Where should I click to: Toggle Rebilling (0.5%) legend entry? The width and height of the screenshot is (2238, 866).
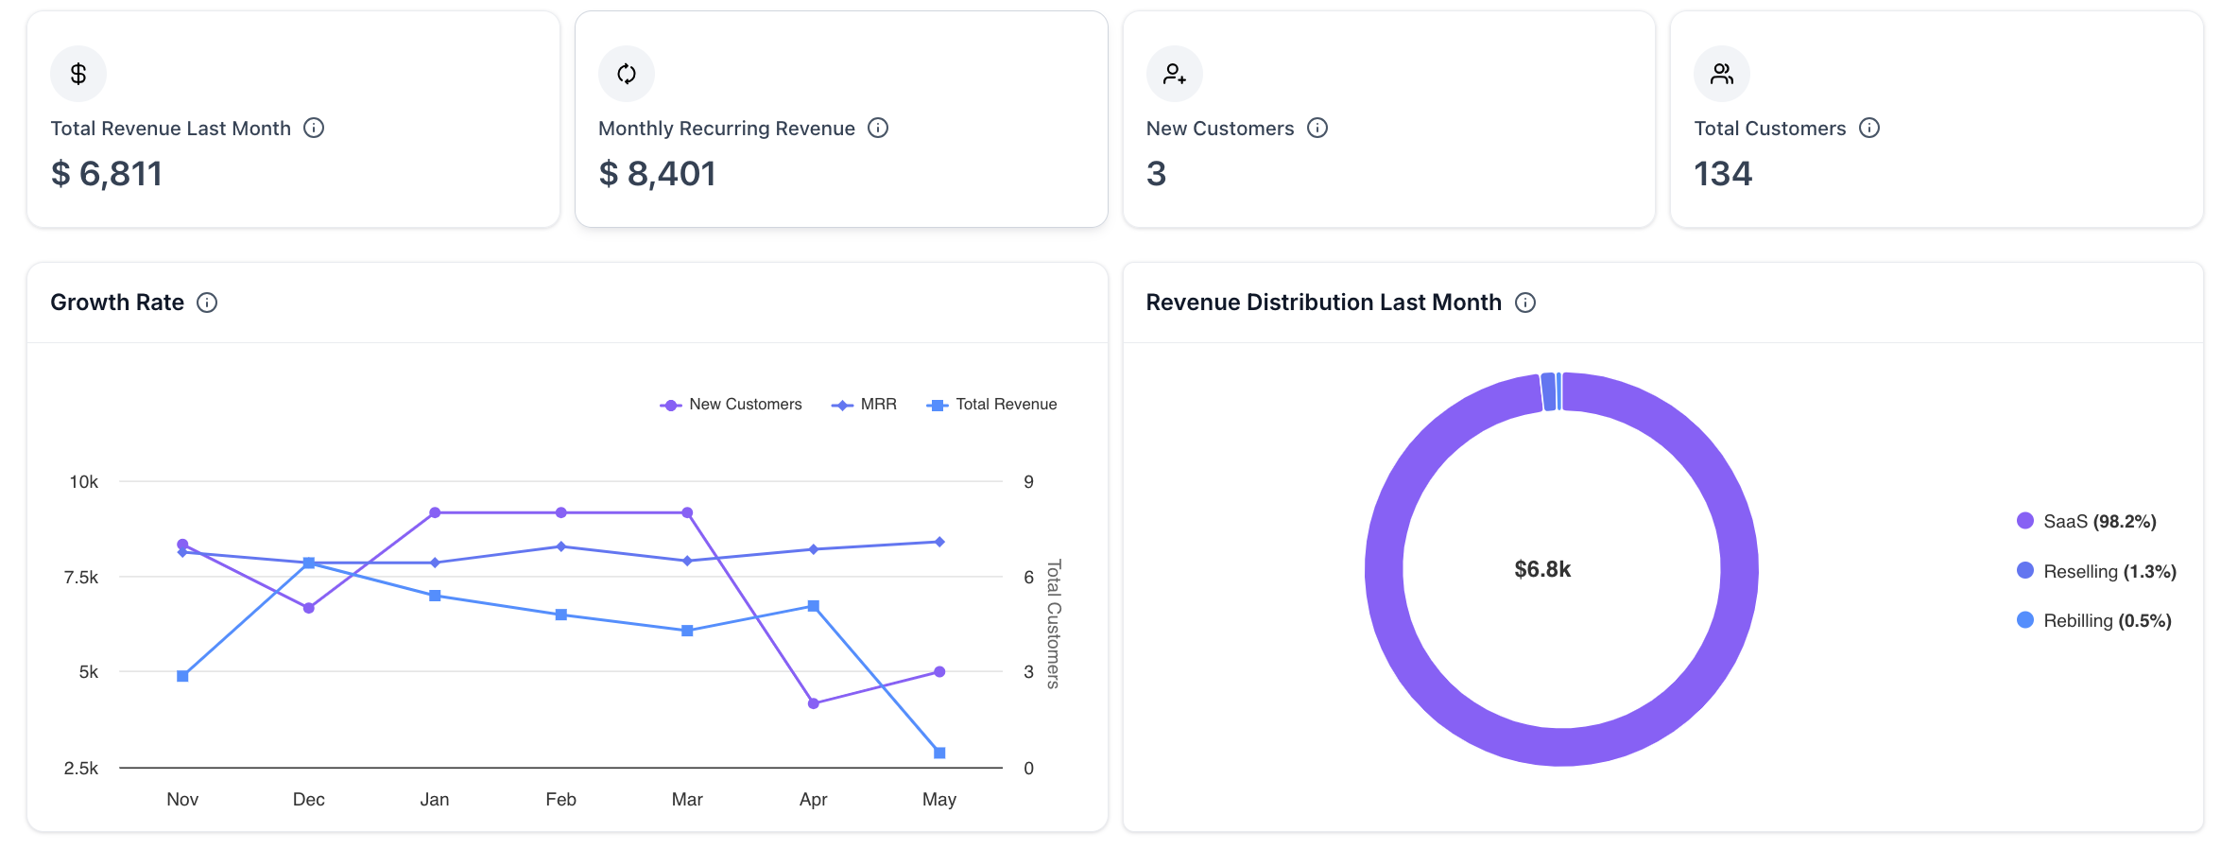[x=2093, y=620]
